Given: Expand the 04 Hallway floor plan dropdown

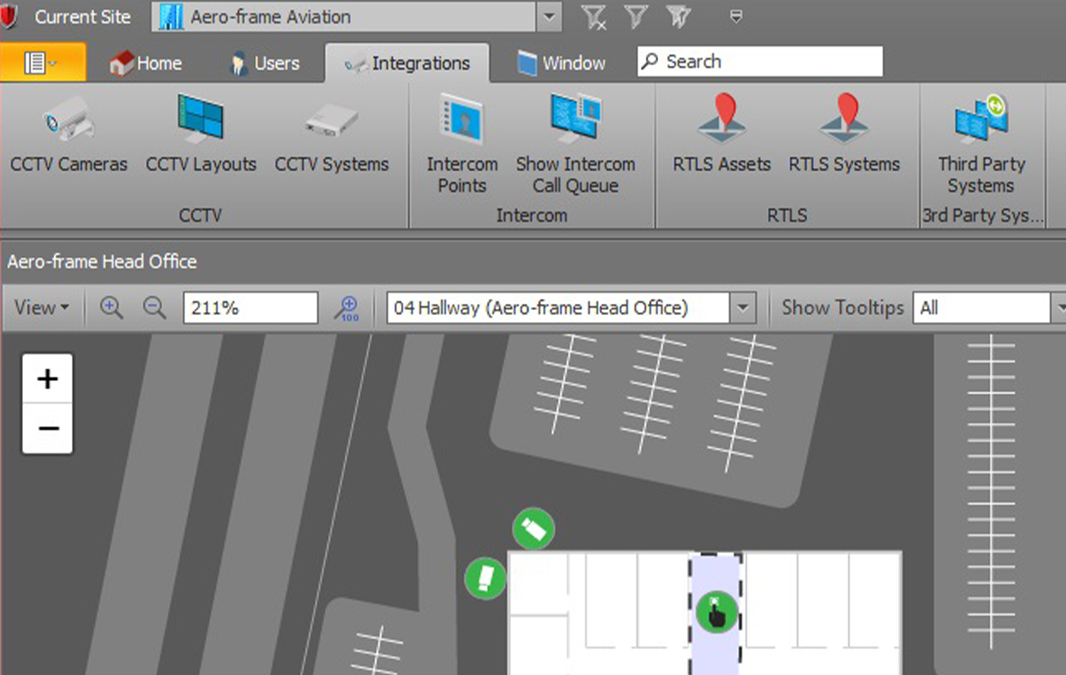Looking at the screenshot, I should pos(743,308).
